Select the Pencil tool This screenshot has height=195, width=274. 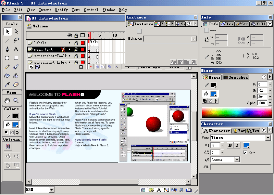tap(7, 67)
